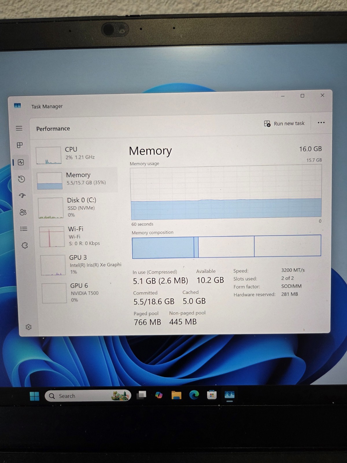347x463 pixels.
Task: Click the '5.0 GB' cached value
Action: [194, 301]
